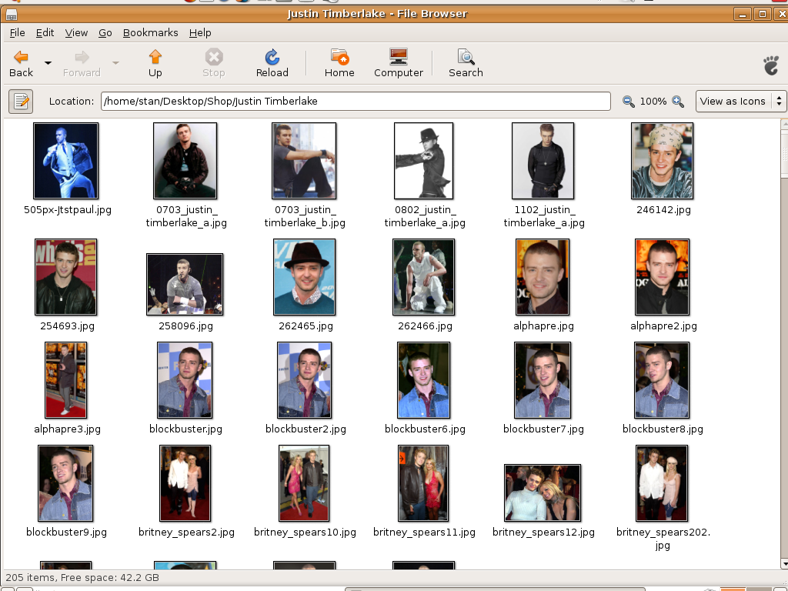The height and width of the screenshot is (591, 788).
Task: Reload the current folder
Action: 272,63
